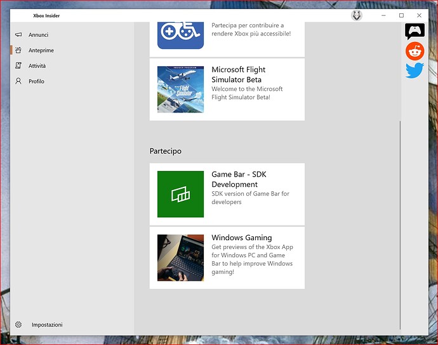This screenshot has height=345, width=438.
Task: Close the Xbox Insider window
Action: coord(420,15)
